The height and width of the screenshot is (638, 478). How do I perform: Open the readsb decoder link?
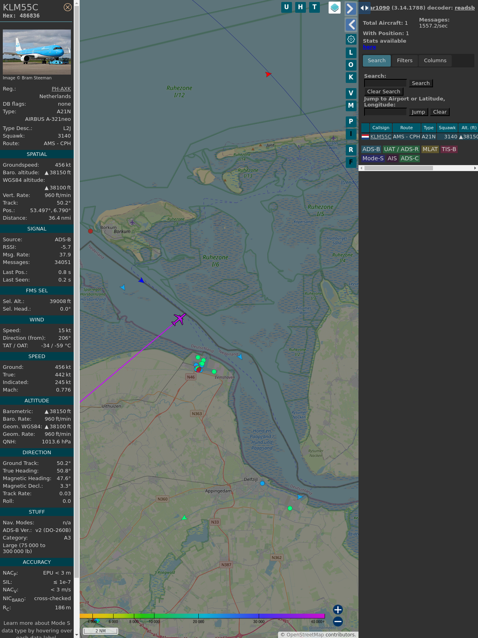tap(464, 8)
